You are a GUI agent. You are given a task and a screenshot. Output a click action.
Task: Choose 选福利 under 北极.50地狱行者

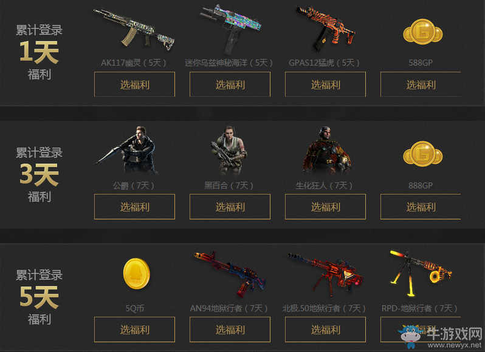[x=325, y=330]
